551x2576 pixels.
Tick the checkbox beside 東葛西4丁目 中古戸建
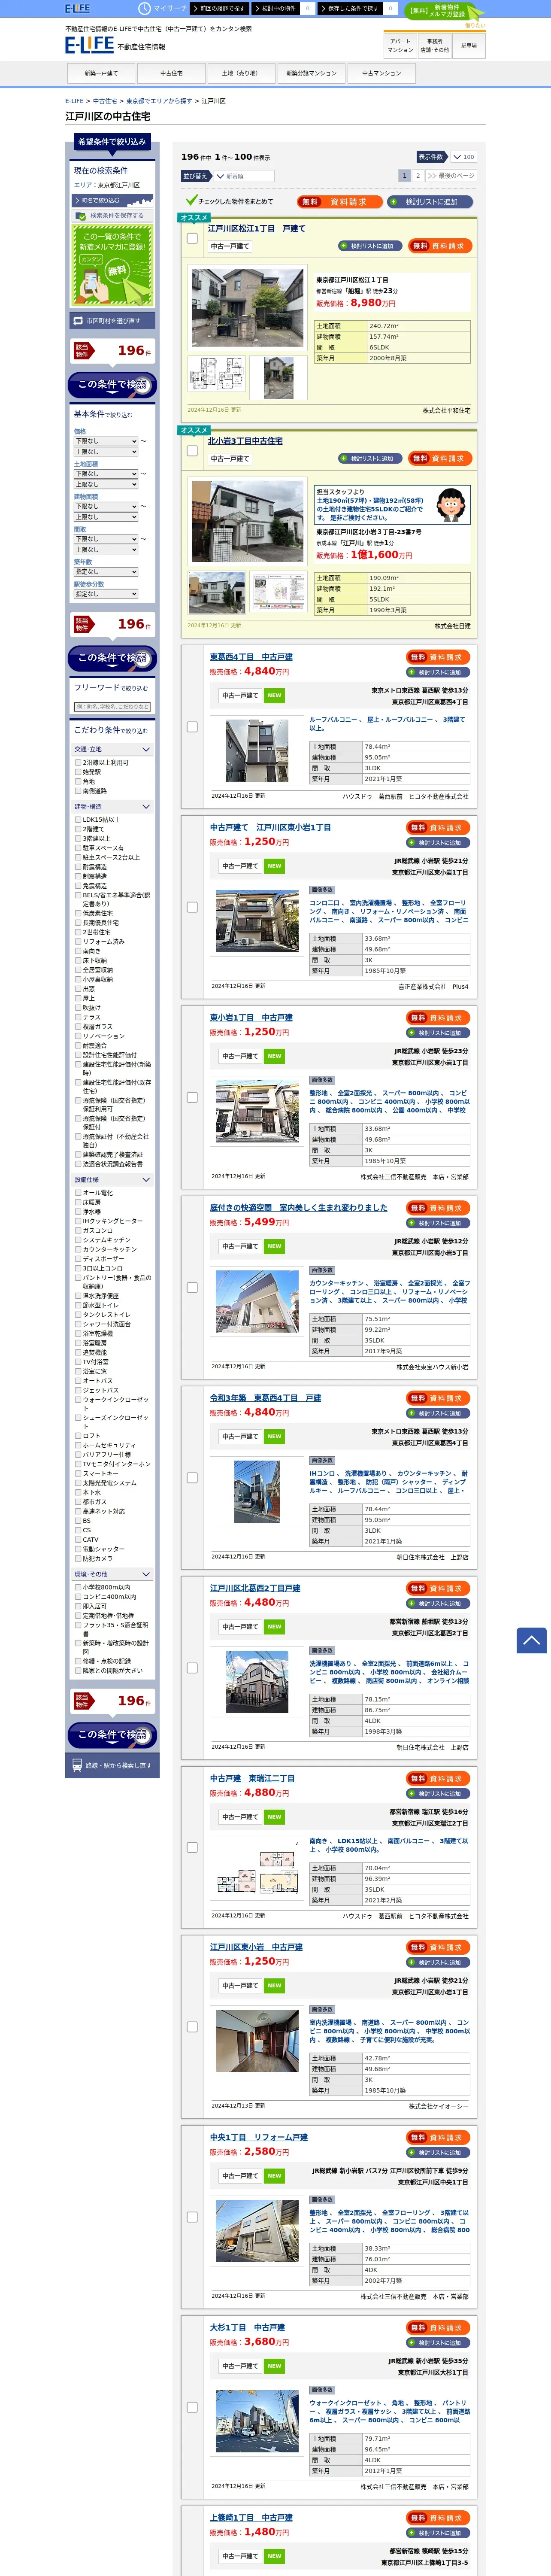[x=192, y=727]
